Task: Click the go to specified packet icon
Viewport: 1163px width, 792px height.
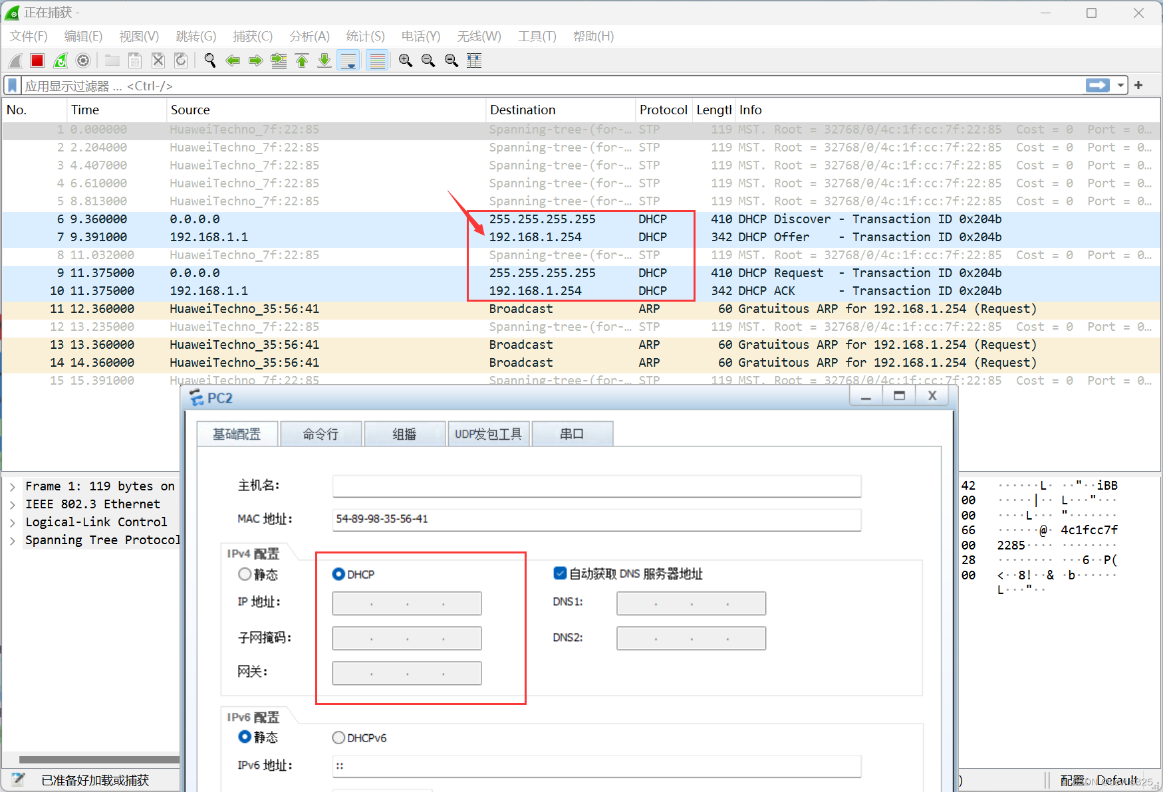Action: (x=279, y=60)
